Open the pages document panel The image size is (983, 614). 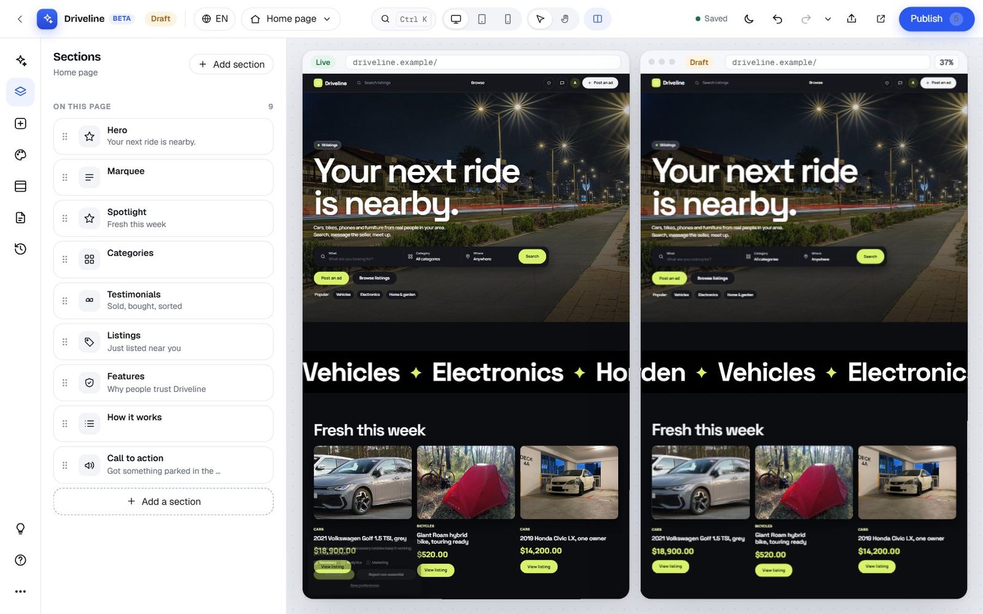[x=20, y=217]
